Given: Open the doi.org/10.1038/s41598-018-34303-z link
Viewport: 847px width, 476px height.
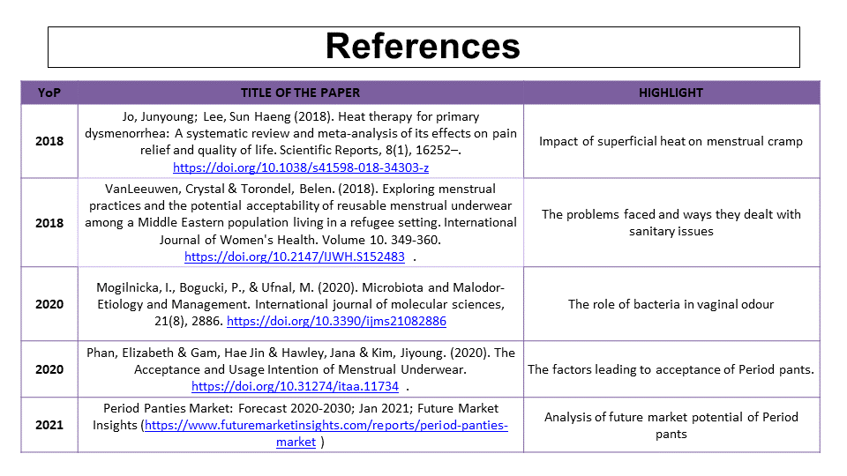Looking at the screenshot, I should click(x=301, y=167).
